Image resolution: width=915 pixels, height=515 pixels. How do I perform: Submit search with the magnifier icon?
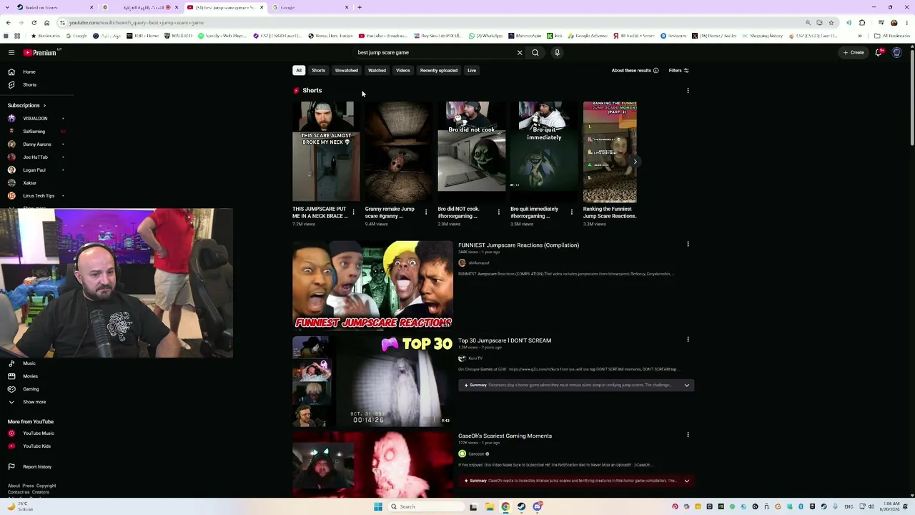[535, 52]
